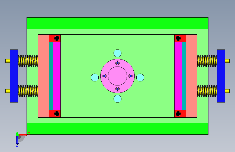Select the bottom hex bolt on flange
The width and height of the screenshot is (235, 152).
(x=118, y=89)
